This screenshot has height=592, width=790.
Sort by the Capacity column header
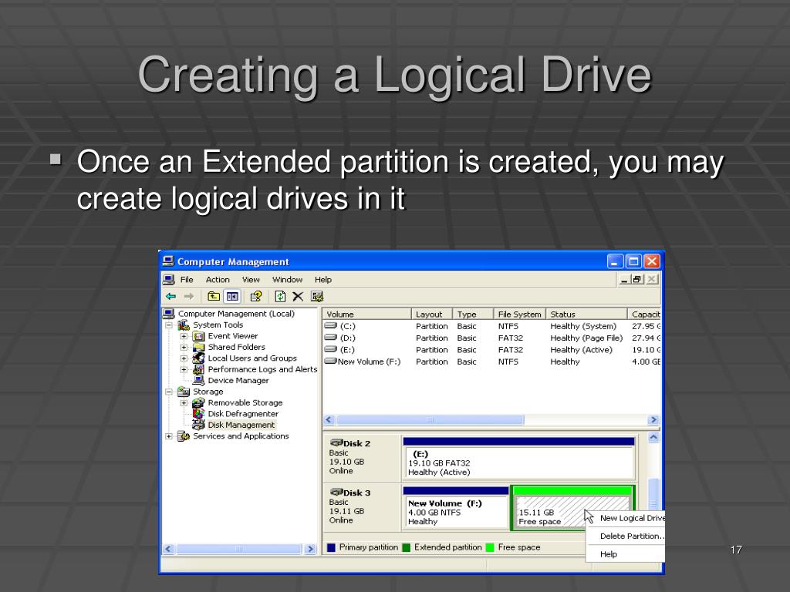(x=644, y=314)
